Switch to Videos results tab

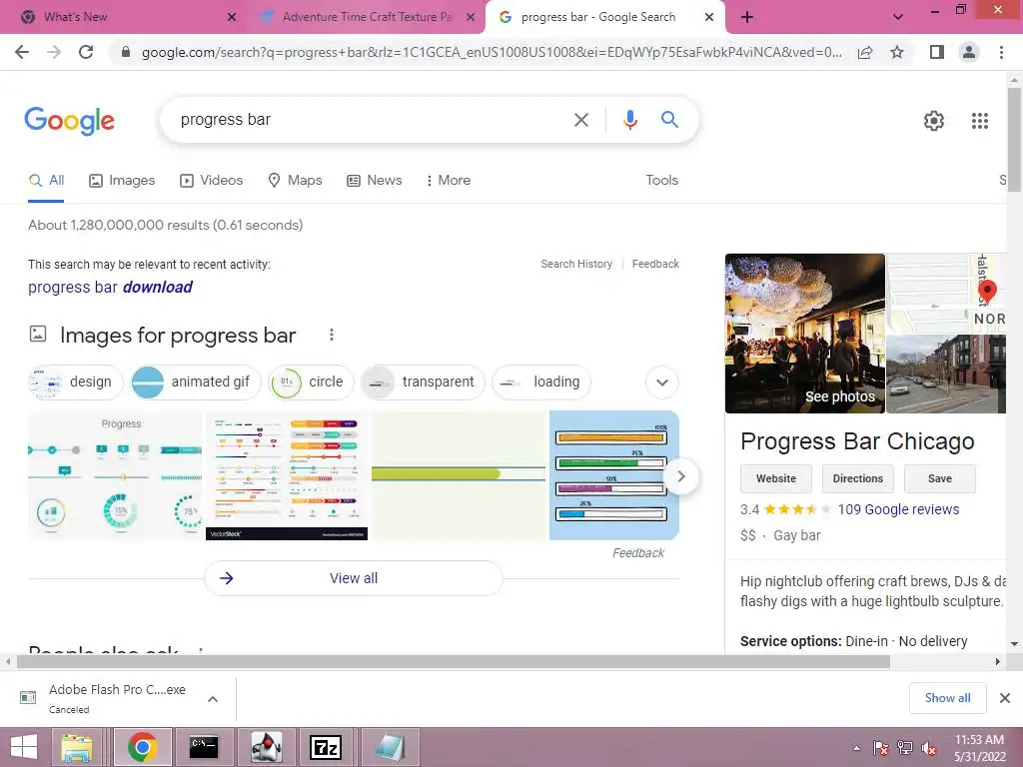212,181
